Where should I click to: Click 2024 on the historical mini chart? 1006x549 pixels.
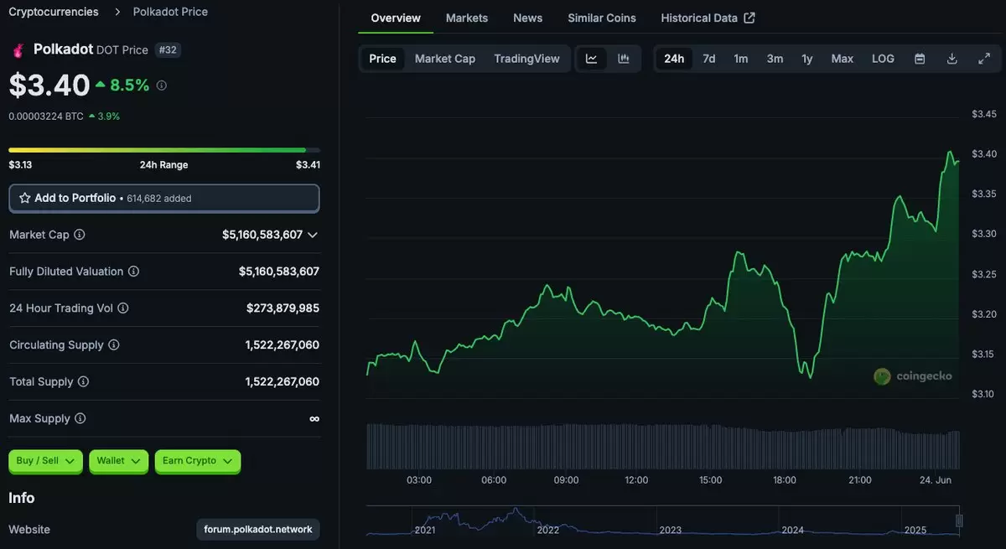click(792, 530)
